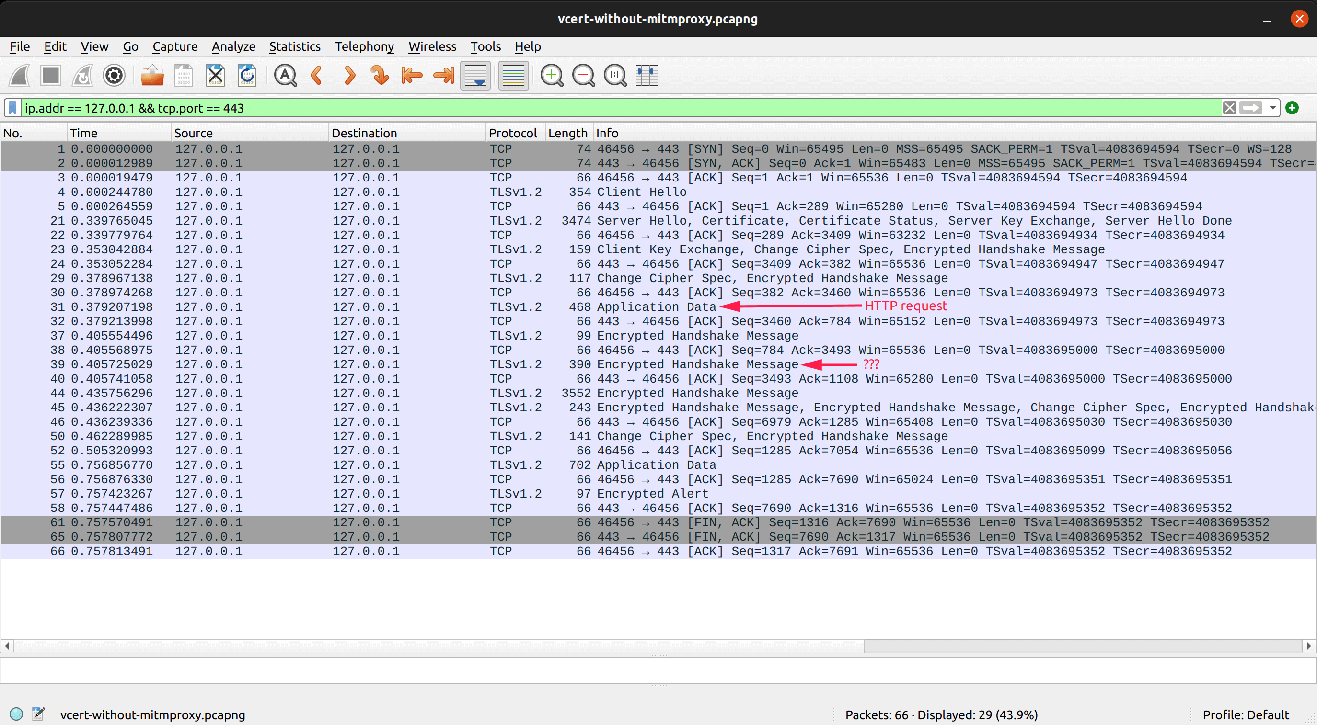Open a capture file folder icon

click(152, 76)
